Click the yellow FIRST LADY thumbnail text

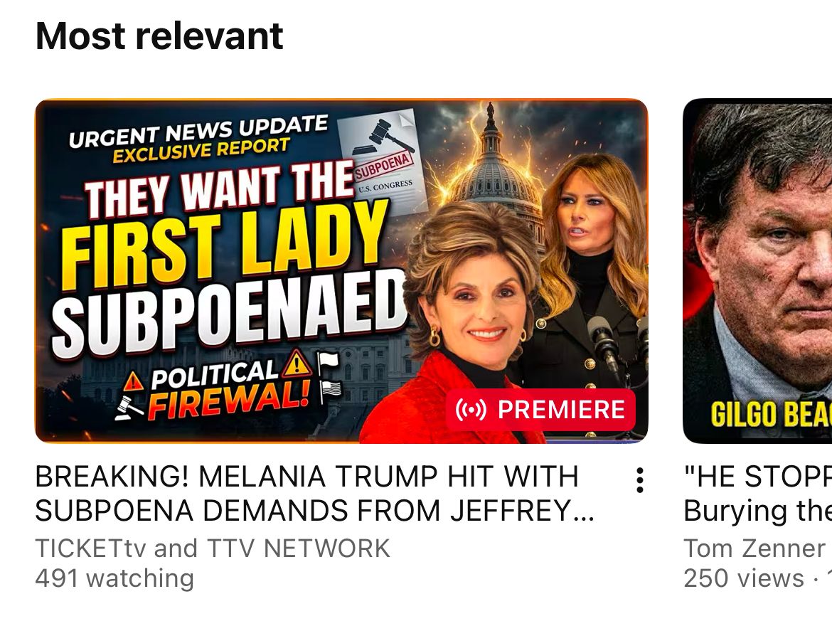pyautogui.click(x=223, y=247)
